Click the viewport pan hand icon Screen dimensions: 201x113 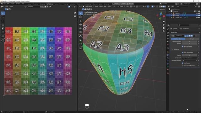(164, 25)
